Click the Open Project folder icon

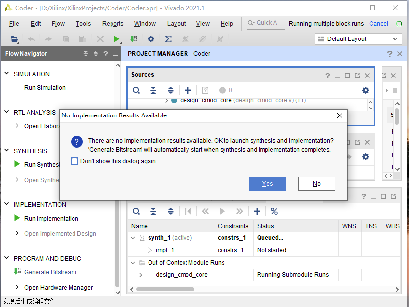tap(14, 39)
